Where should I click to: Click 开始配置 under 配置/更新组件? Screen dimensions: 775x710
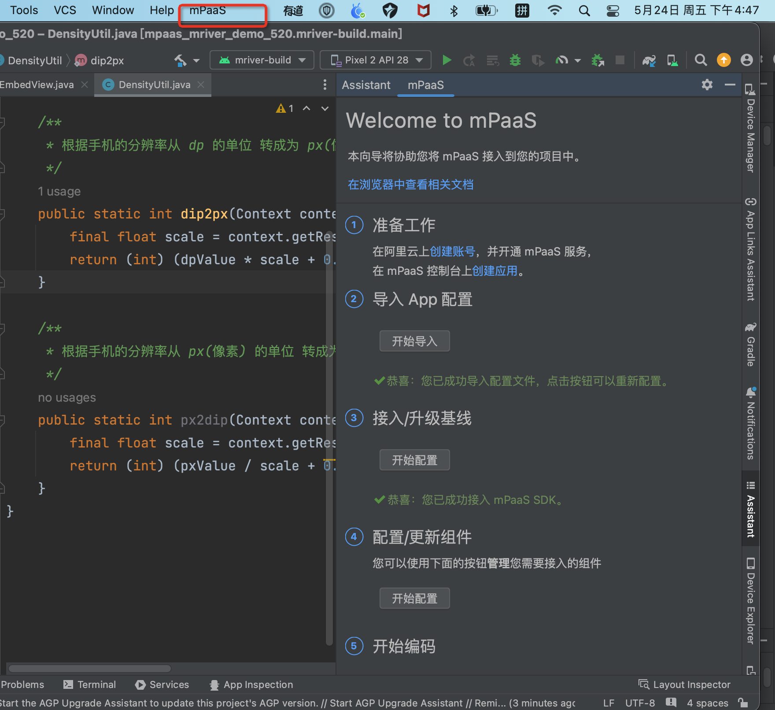tap(414, 599)
